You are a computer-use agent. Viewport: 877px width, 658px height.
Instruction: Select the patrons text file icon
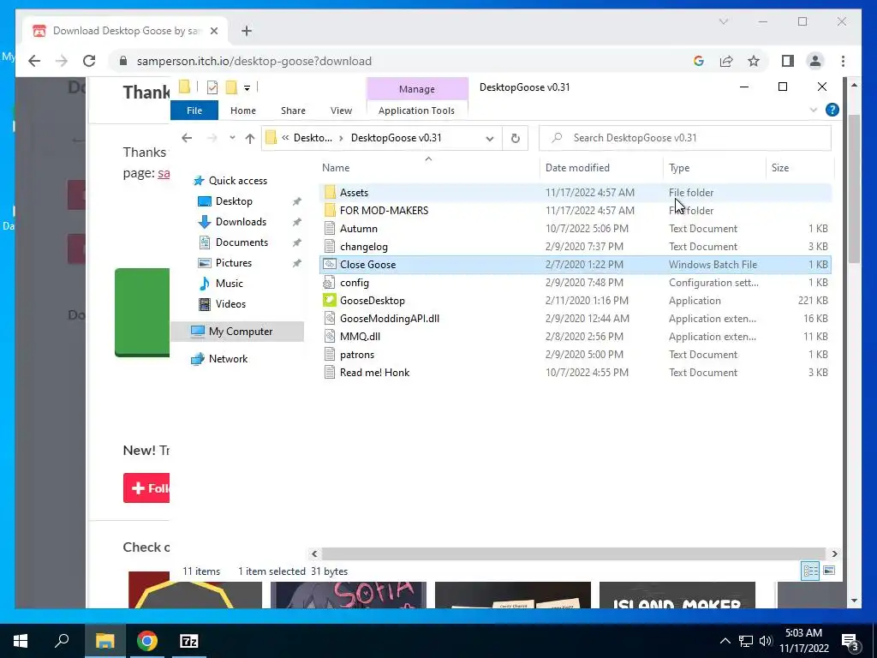point(330,354)
